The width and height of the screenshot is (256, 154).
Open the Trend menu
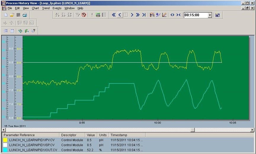[46, 8]
